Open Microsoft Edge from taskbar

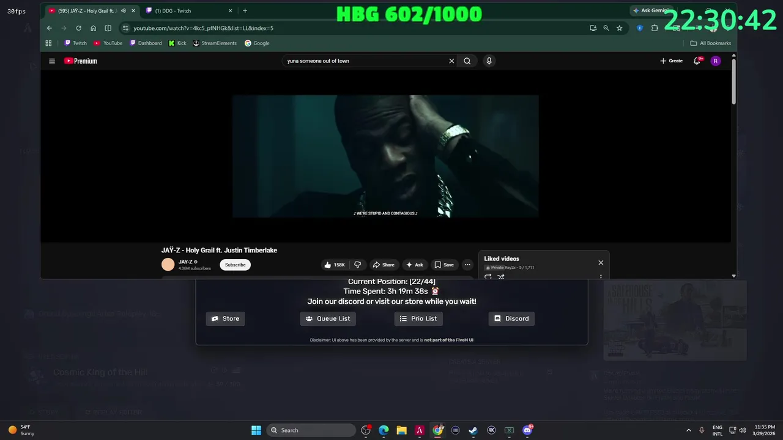384,430
